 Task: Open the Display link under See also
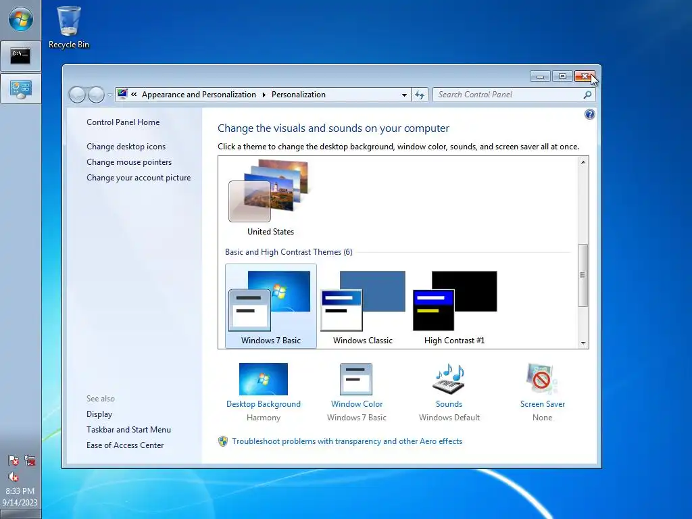(99, 414)
